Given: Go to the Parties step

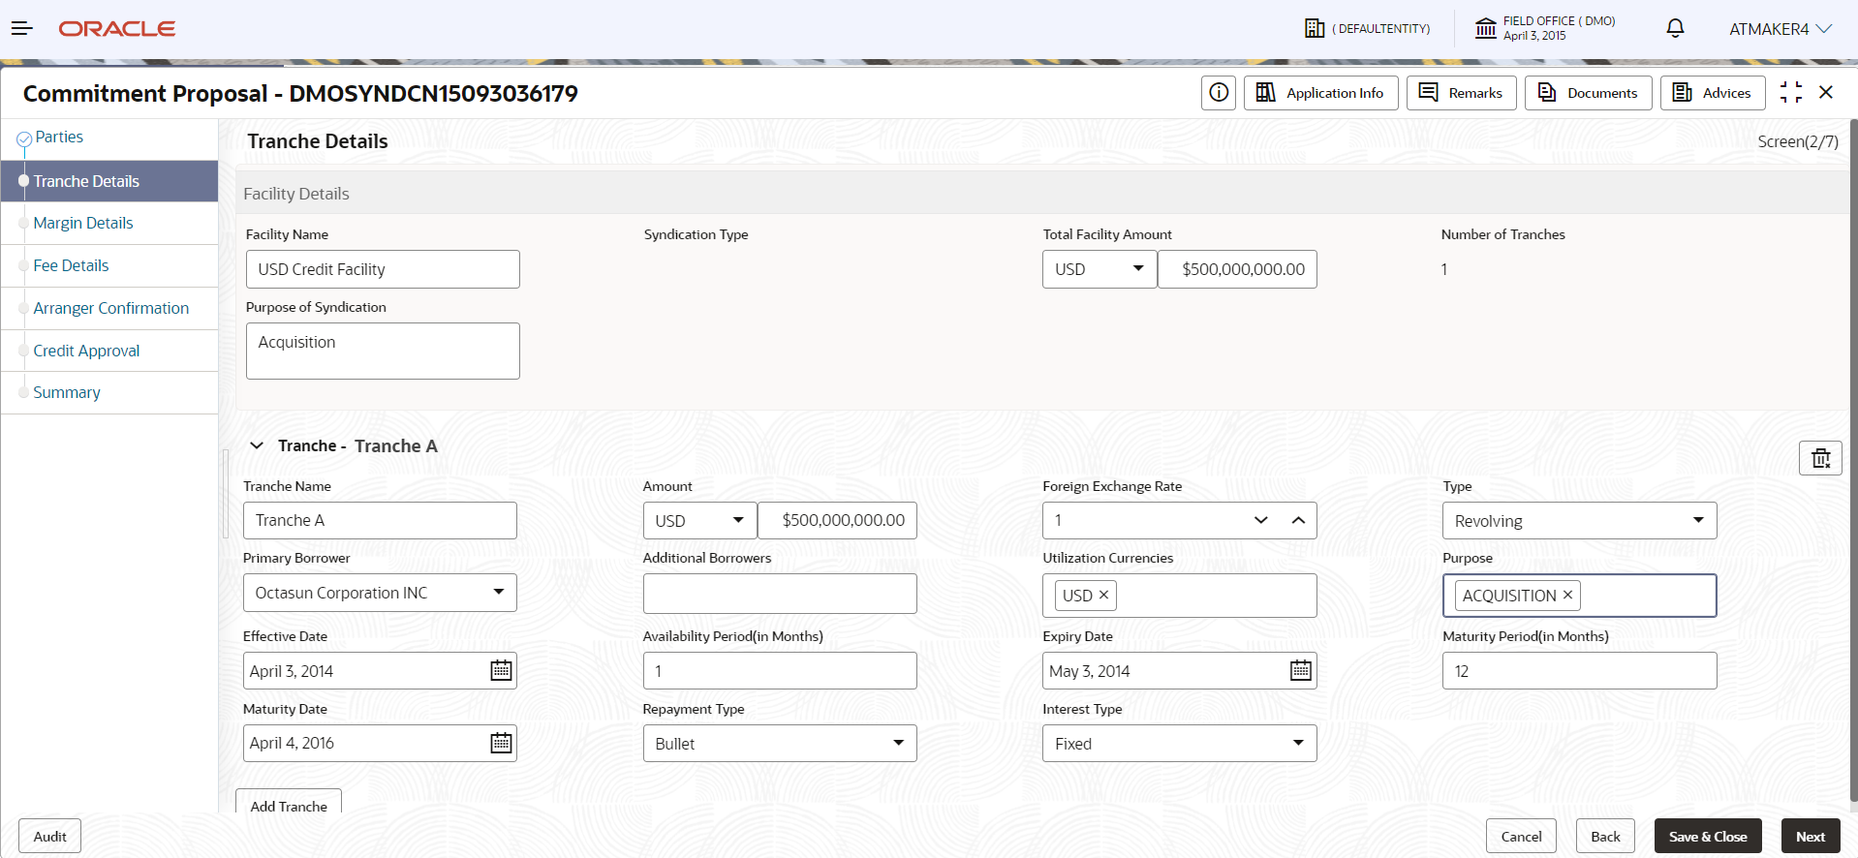Looking at the screenshot, I should (x=59, y=138).
